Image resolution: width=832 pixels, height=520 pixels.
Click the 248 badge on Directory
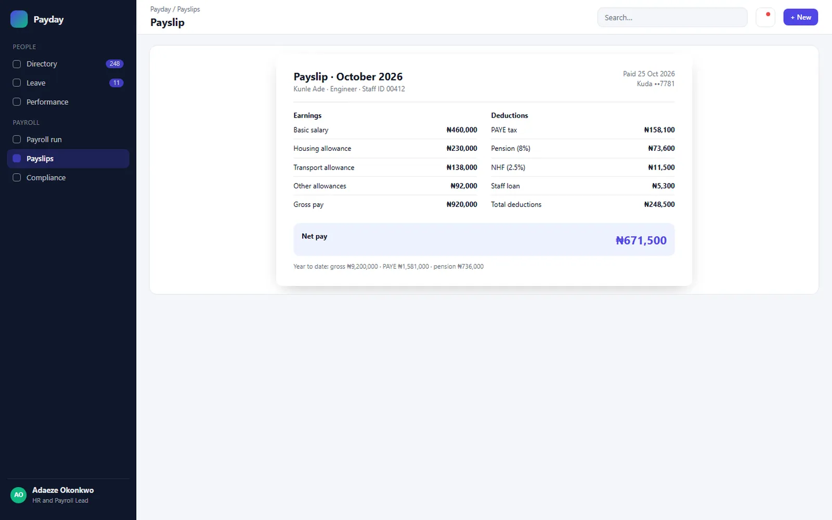[x=114, y=64]
